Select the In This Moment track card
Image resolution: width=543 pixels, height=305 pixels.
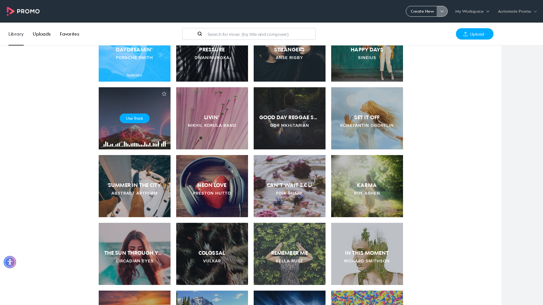click(x=367, y=254)
